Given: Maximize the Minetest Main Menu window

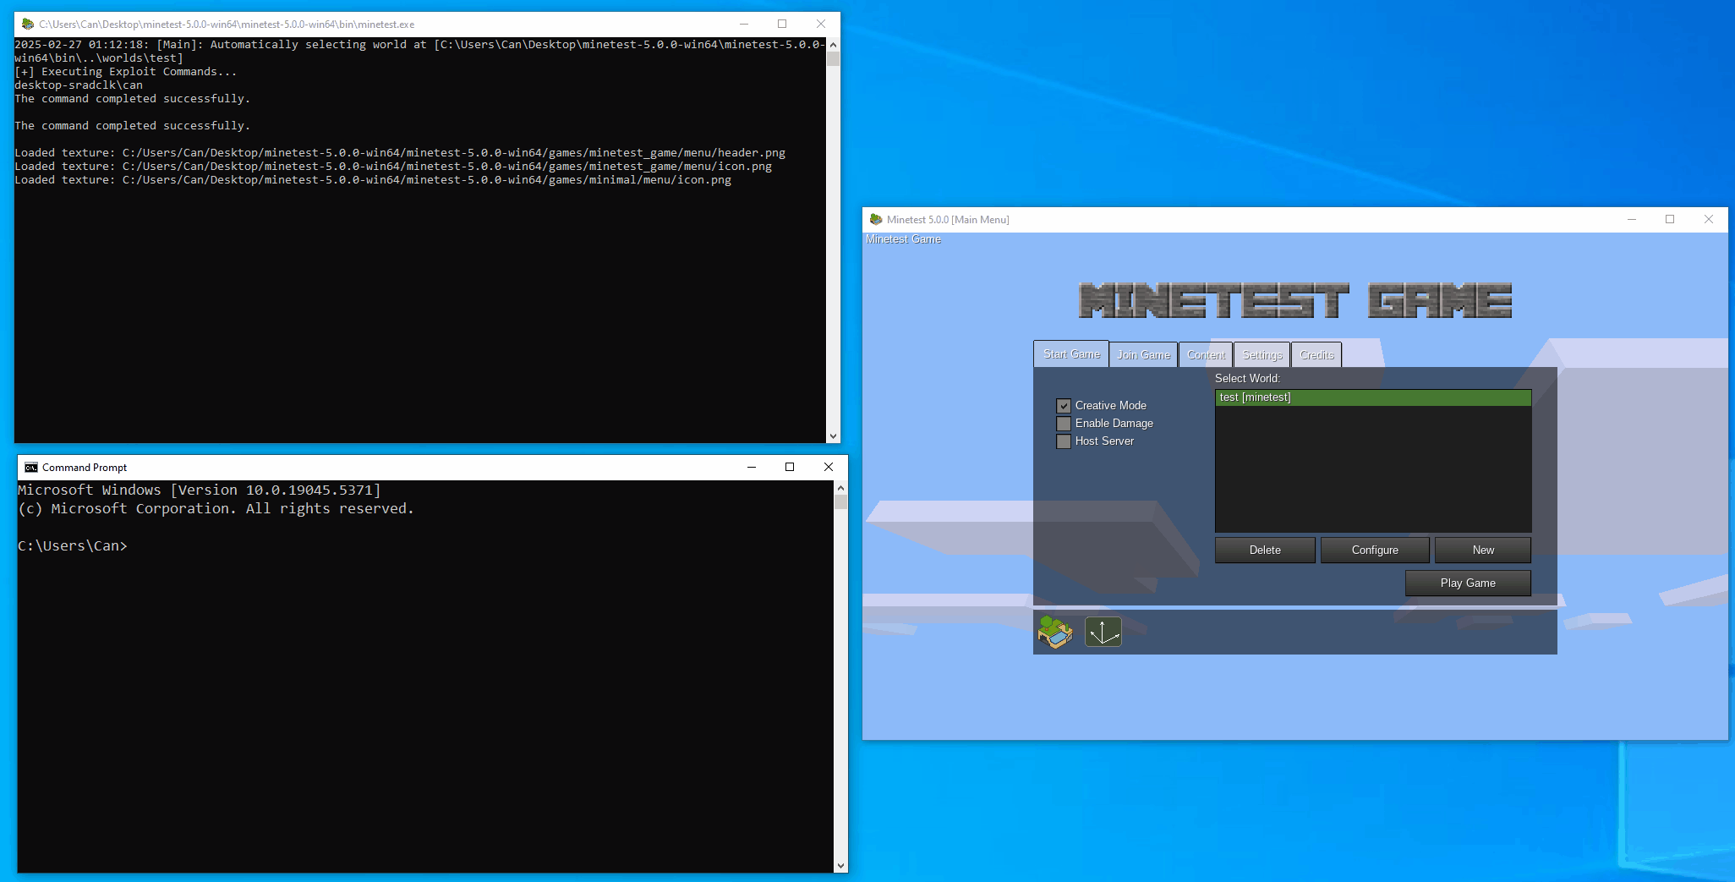Looking at the screenshot, I should coord(1670,220).
